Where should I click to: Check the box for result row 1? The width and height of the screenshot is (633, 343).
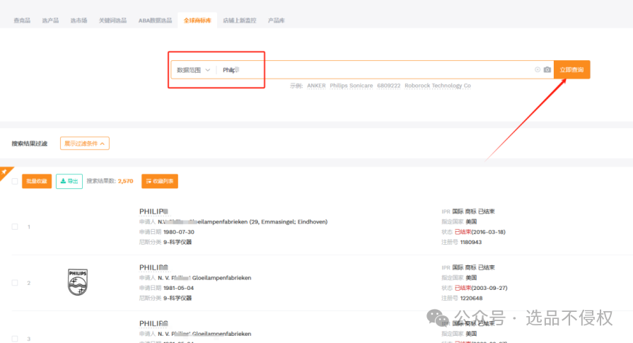coord(15,227)
